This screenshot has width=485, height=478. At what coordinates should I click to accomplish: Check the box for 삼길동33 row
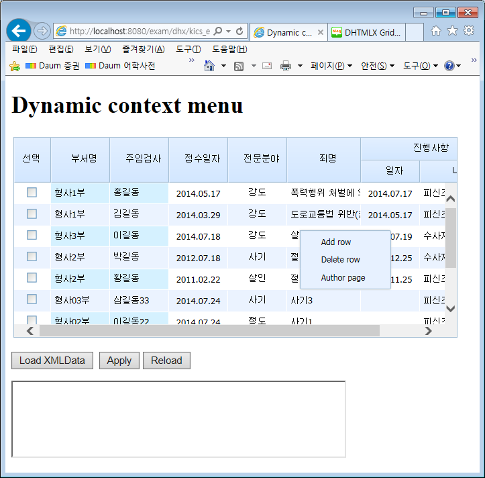pos(32,299)
